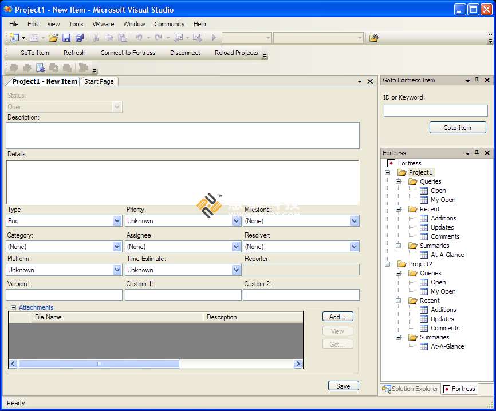Click the Find in Files folder icon
This screenshot has width=496, height=411.
point(374,38)
